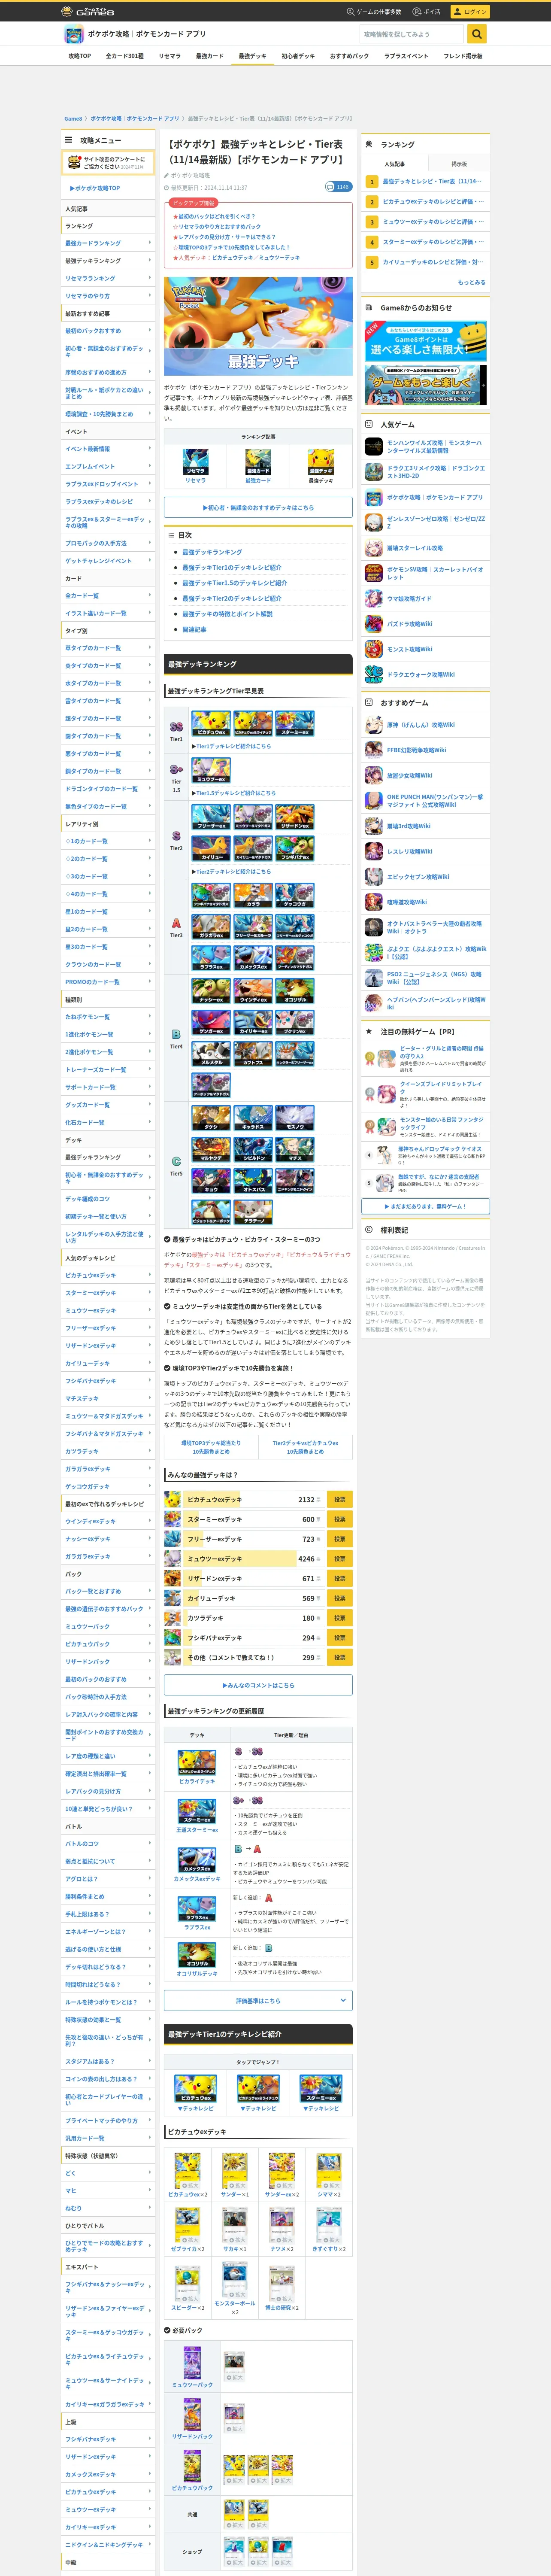
Task: Open the 攻略TOP navigation tab
Action: click(x=79, y=56)
